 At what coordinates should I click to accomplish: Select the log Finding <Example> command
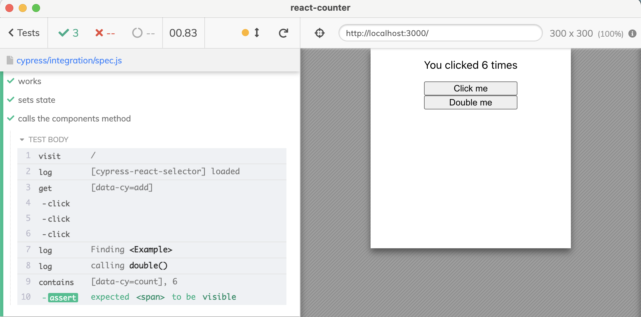coord(152,250)
